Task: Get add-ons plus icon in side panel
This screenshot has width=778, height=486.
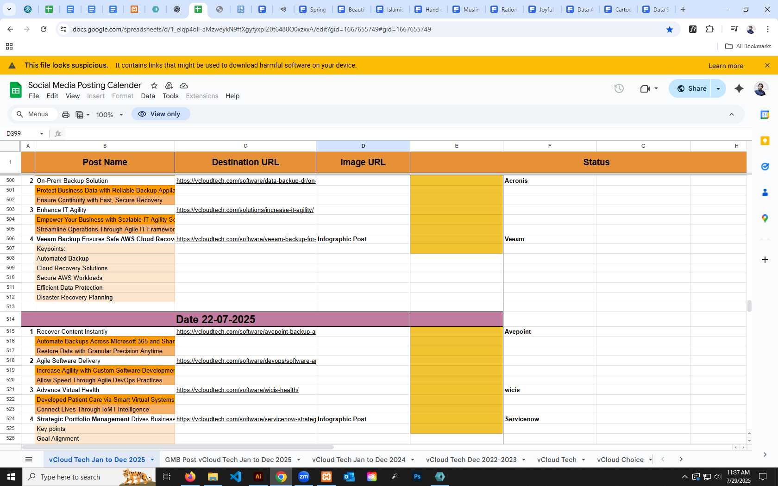Action: pyautogui.click(x=765, y=260)
